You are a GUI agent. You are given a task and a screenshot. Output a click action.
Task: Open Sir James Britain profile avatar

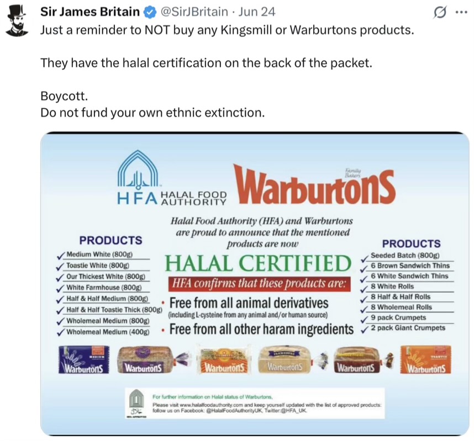coord(17,20)
